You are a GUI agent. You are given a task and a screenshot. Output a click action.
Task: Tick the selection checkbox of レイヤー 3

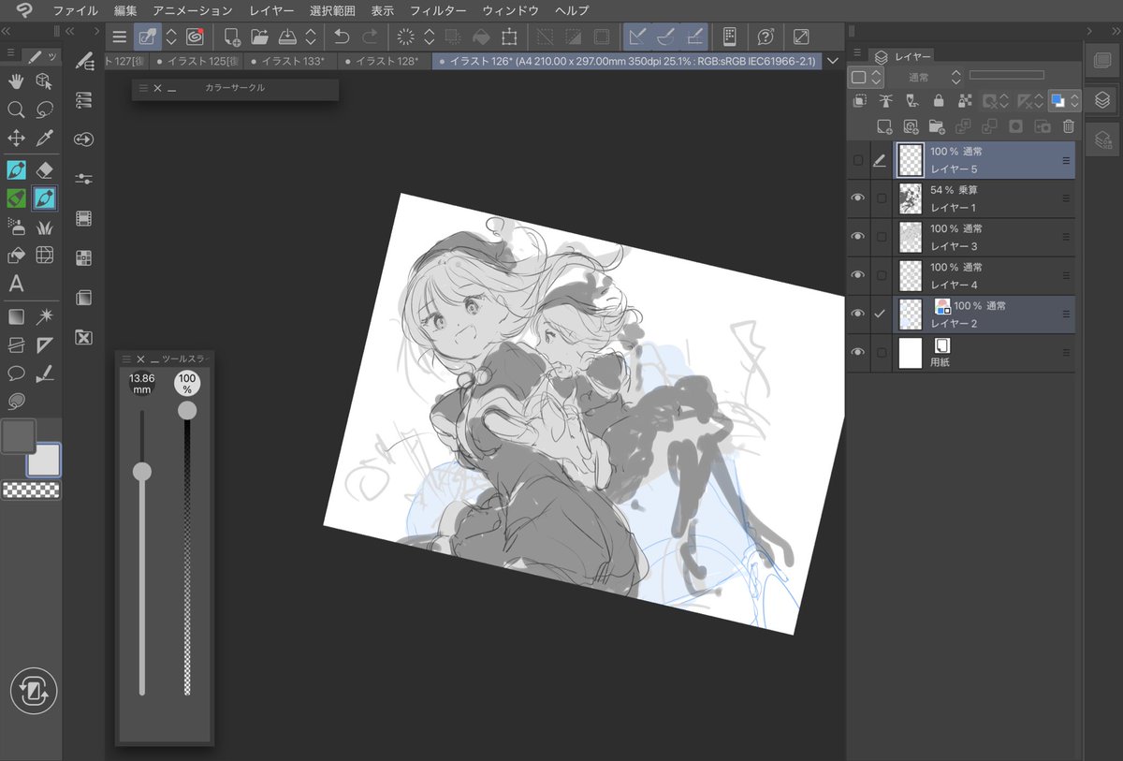click(881, 237)
